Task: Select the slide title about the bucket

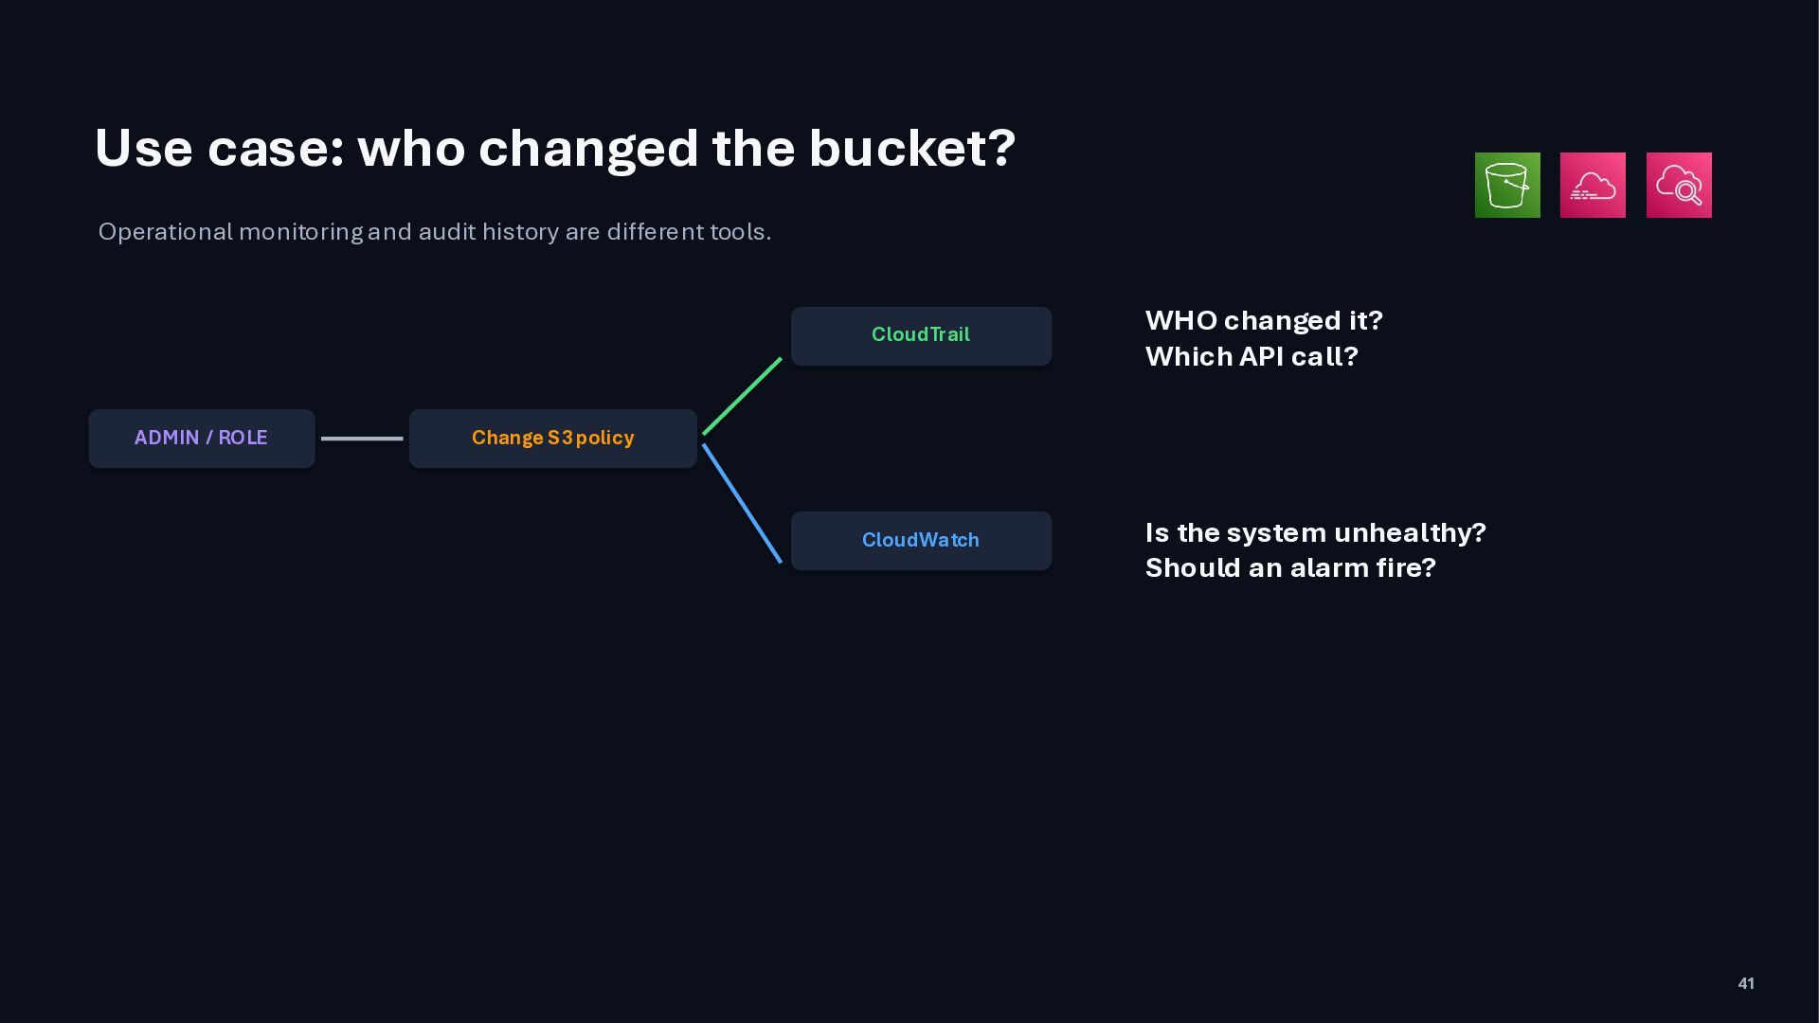Action: pos(555,149)
